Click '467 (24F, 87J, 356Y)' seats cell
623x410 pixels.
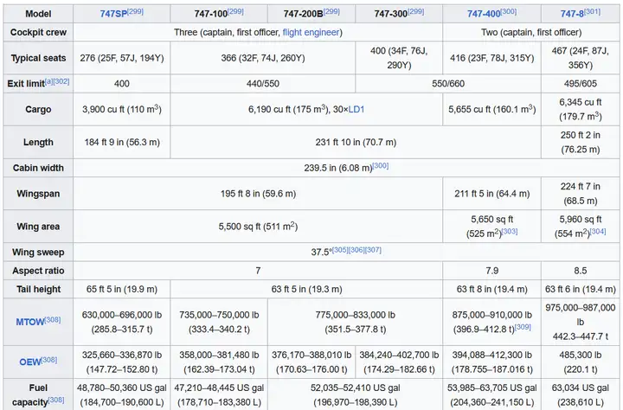[x=581, y=58]
